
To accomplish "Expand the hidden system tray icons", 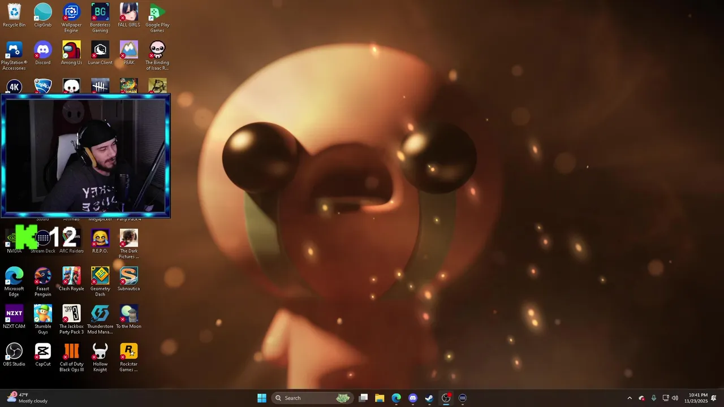I will [630, 398].
